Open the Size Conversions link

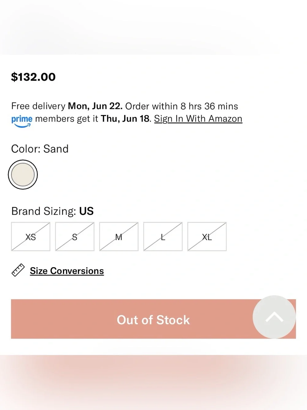tap(67, 271)
